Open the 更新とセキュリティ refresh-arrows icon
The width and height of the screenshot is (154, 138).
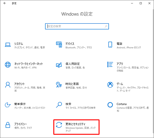(x=59, y=125)
